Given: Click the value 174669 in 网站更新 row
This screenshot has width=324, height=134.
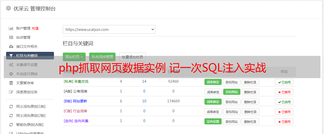Looking at the screenshot, I should point(173,101).
